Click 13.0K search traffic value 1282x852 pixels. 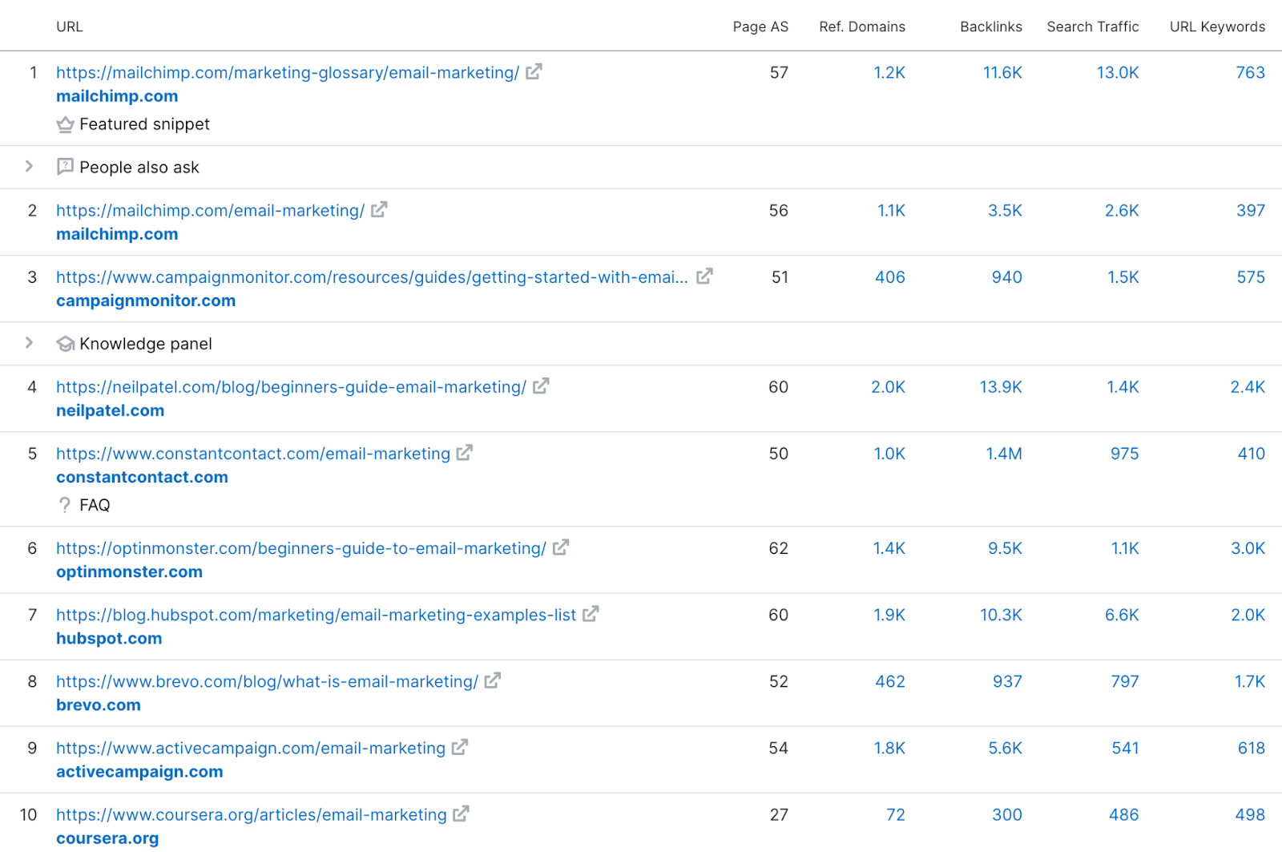point(1118,72)
